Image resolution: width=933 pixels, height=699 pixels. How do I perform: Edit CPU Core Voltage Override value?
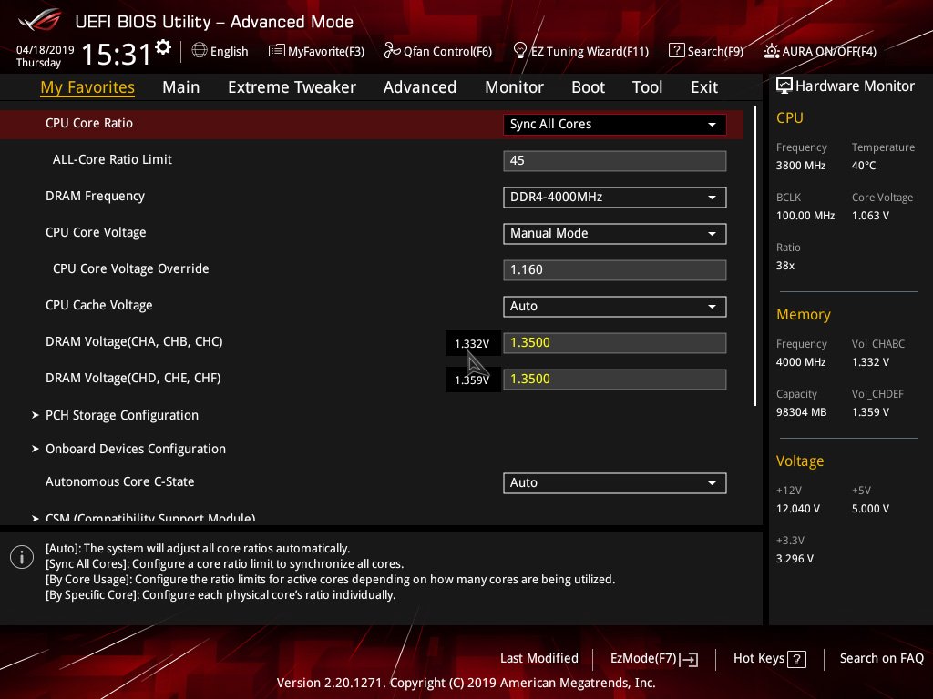(x=615, y=269)
